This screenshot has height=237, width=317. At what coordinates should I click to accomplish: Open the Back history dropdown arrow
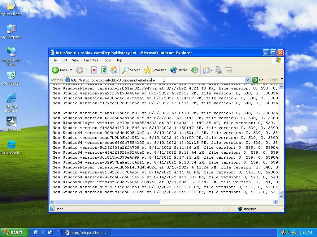coord(71,70)
